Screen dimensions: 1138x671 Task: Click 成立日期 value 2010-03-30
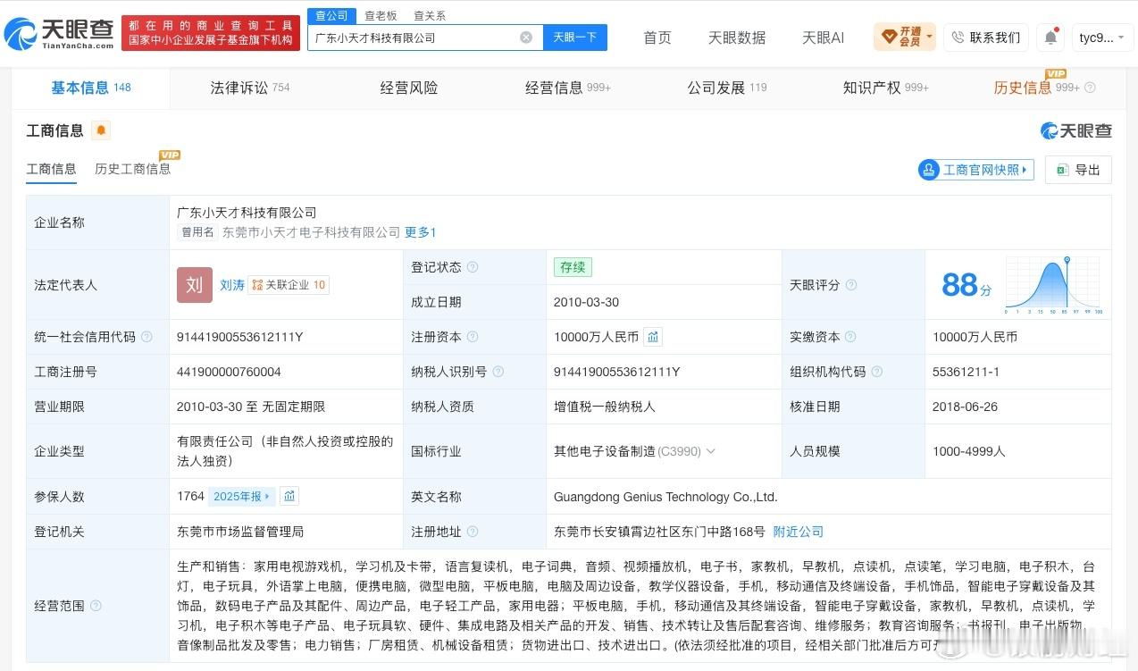pyautogui.click(x=586, y=302)
